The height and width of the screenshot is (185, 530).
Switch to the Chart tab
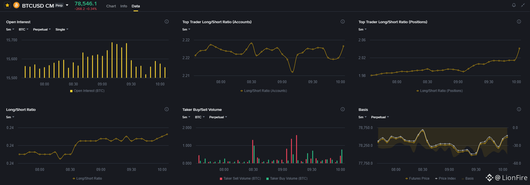111,6
